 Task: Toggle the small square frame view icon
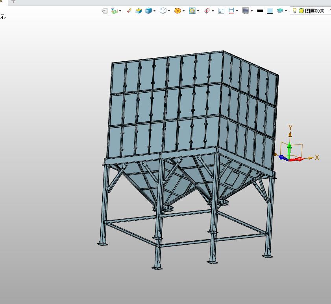pyautogui.click(x=221, y=11)
